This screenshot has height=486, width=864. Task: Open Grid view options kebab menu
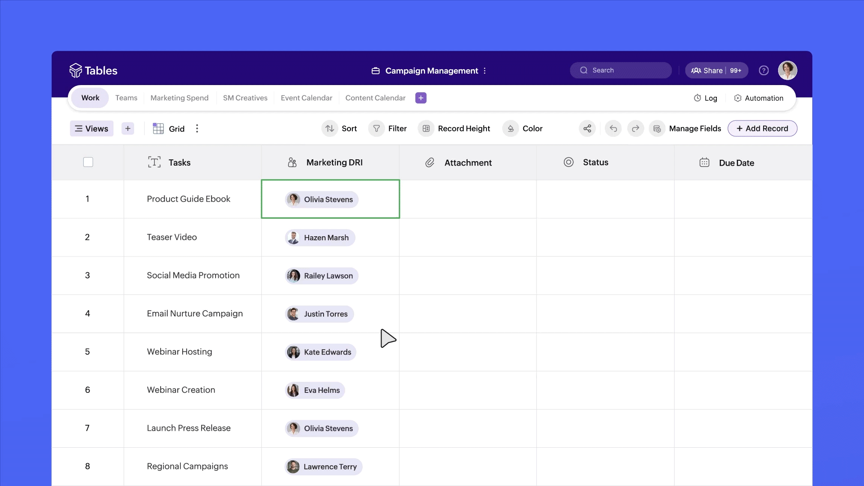click(197, 129)
